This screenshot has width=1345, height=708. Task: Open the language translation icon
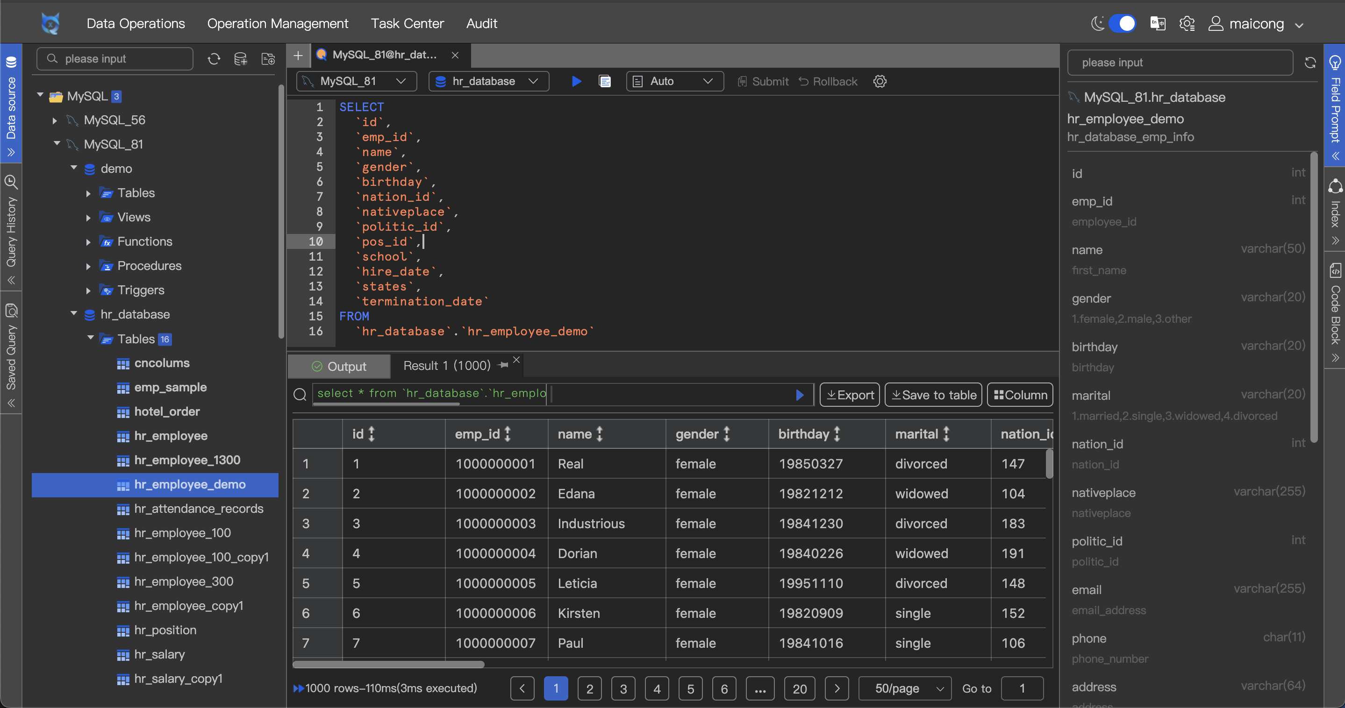click(1158, 23)
